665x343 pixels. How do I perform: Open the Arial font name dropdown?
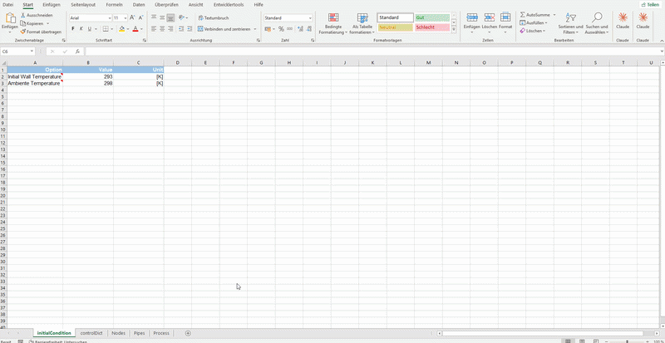click(x=110, y=18)
